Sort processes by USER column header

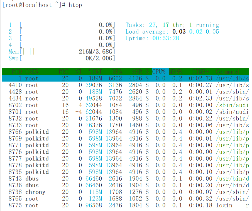[x=32, y=72]
